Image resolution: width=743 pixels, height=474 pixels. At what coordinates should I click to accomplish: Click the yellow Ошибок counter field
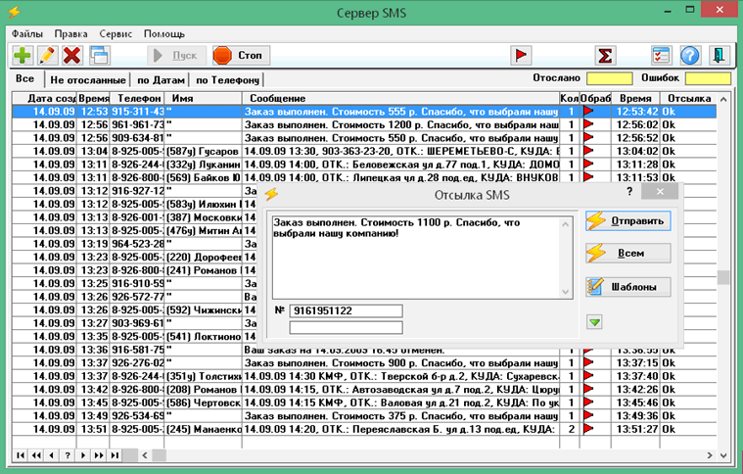(x=708, y=78)
